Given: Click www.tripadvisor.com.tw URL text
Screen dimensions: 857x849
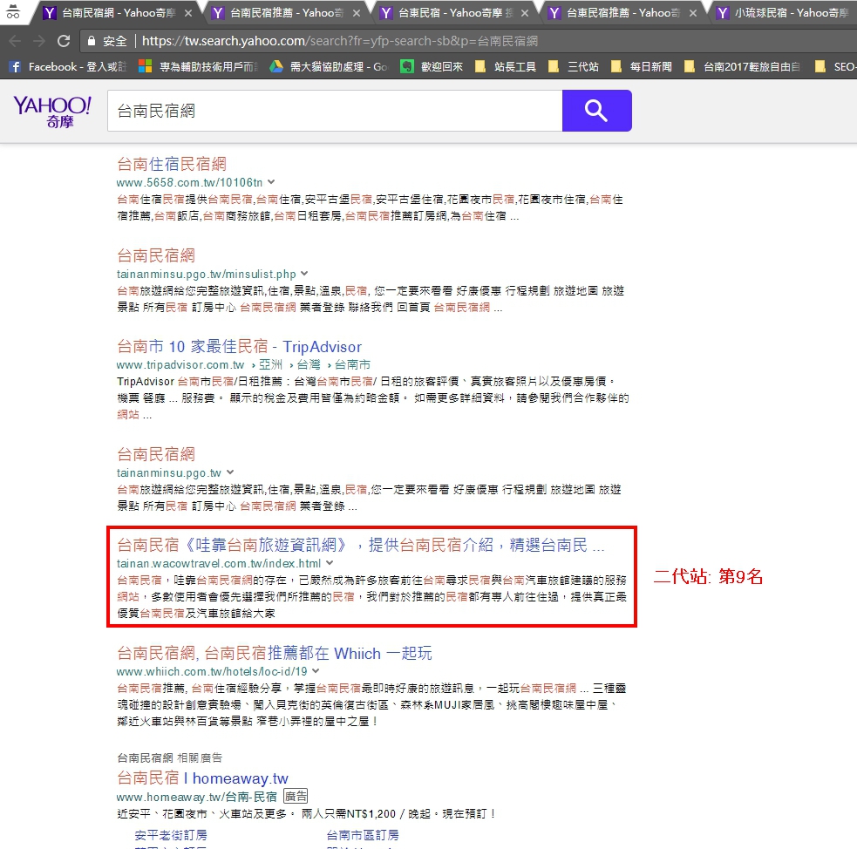Looking at the screenshot, I should (180, 364).
